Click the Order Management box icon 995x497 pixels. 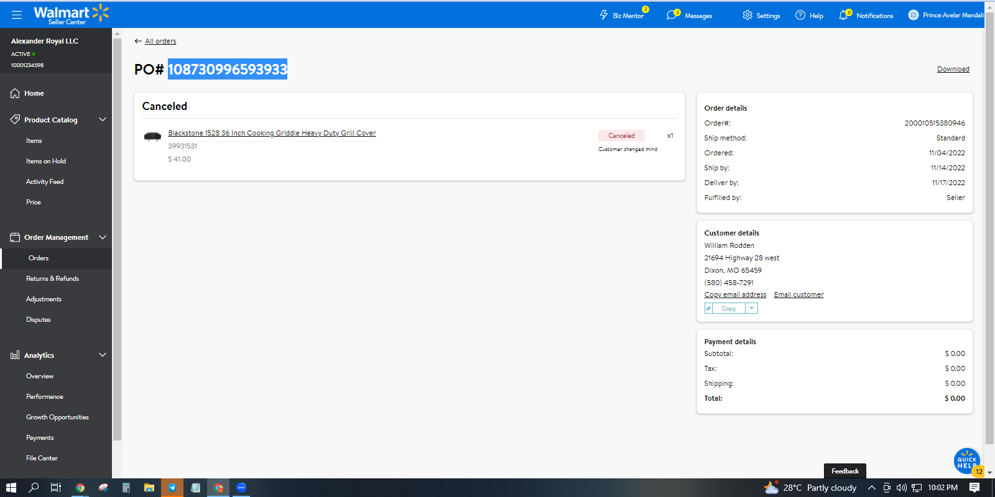pos(15,237)
